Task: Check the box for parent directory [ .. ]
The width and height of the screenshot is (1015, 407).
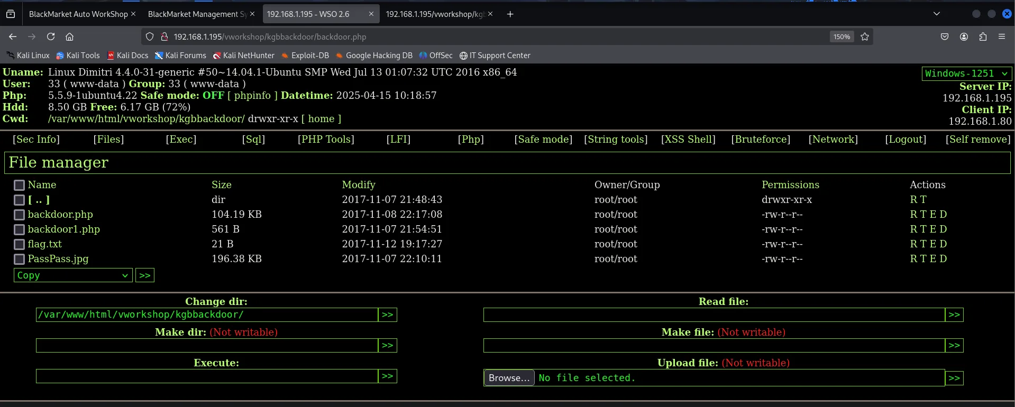Action: (x=20, y=200)
